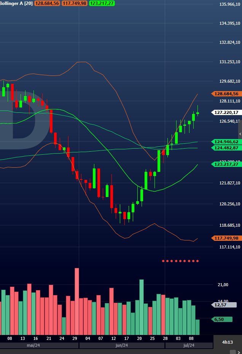This screenshot has height=354, width=242.
Task: Click the 4h13 countdown timer
Action: [227, 342]
